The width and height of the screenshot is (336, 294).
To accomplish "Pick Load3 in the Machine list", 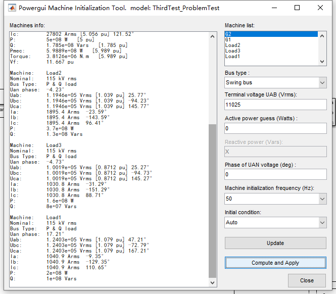I will click(x=271, y=51).
